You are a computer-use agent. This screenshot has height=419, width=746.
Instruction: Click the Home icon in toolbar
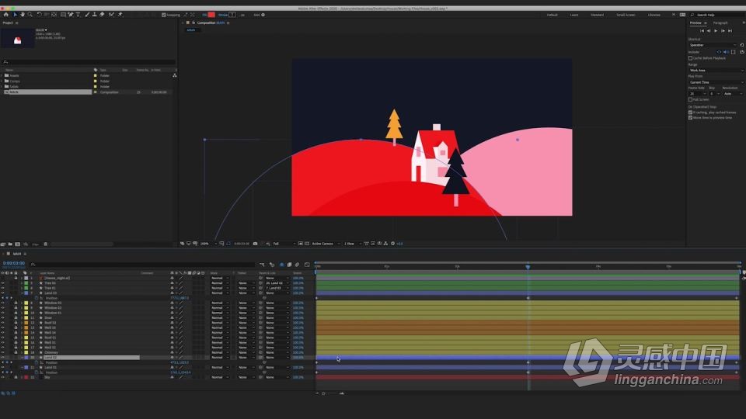6,15
